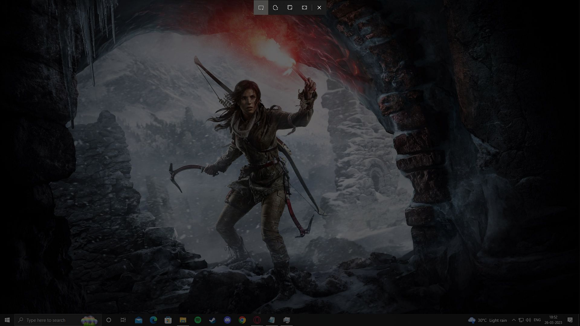Open the volume control icon
This screenshot has width=580, height=326.
(x=528, y=320)
